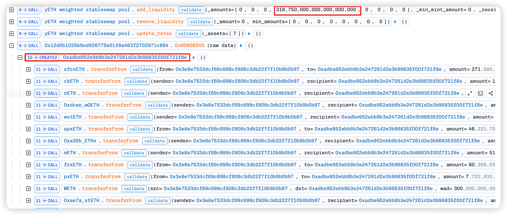The width and height of the screenshot is (507, 215).
Task: Expand the sfrxETH transferFrom call row
Action: coord(29,69)
